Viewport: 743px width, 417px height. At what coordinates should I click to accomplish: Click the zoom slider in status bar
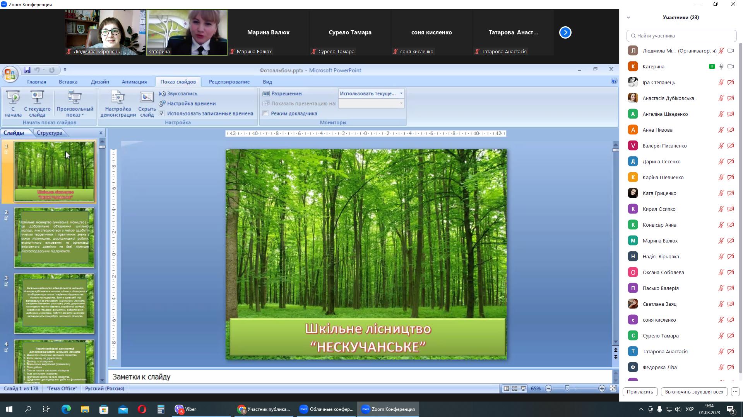pyautogui.click(x=567, y=388)
